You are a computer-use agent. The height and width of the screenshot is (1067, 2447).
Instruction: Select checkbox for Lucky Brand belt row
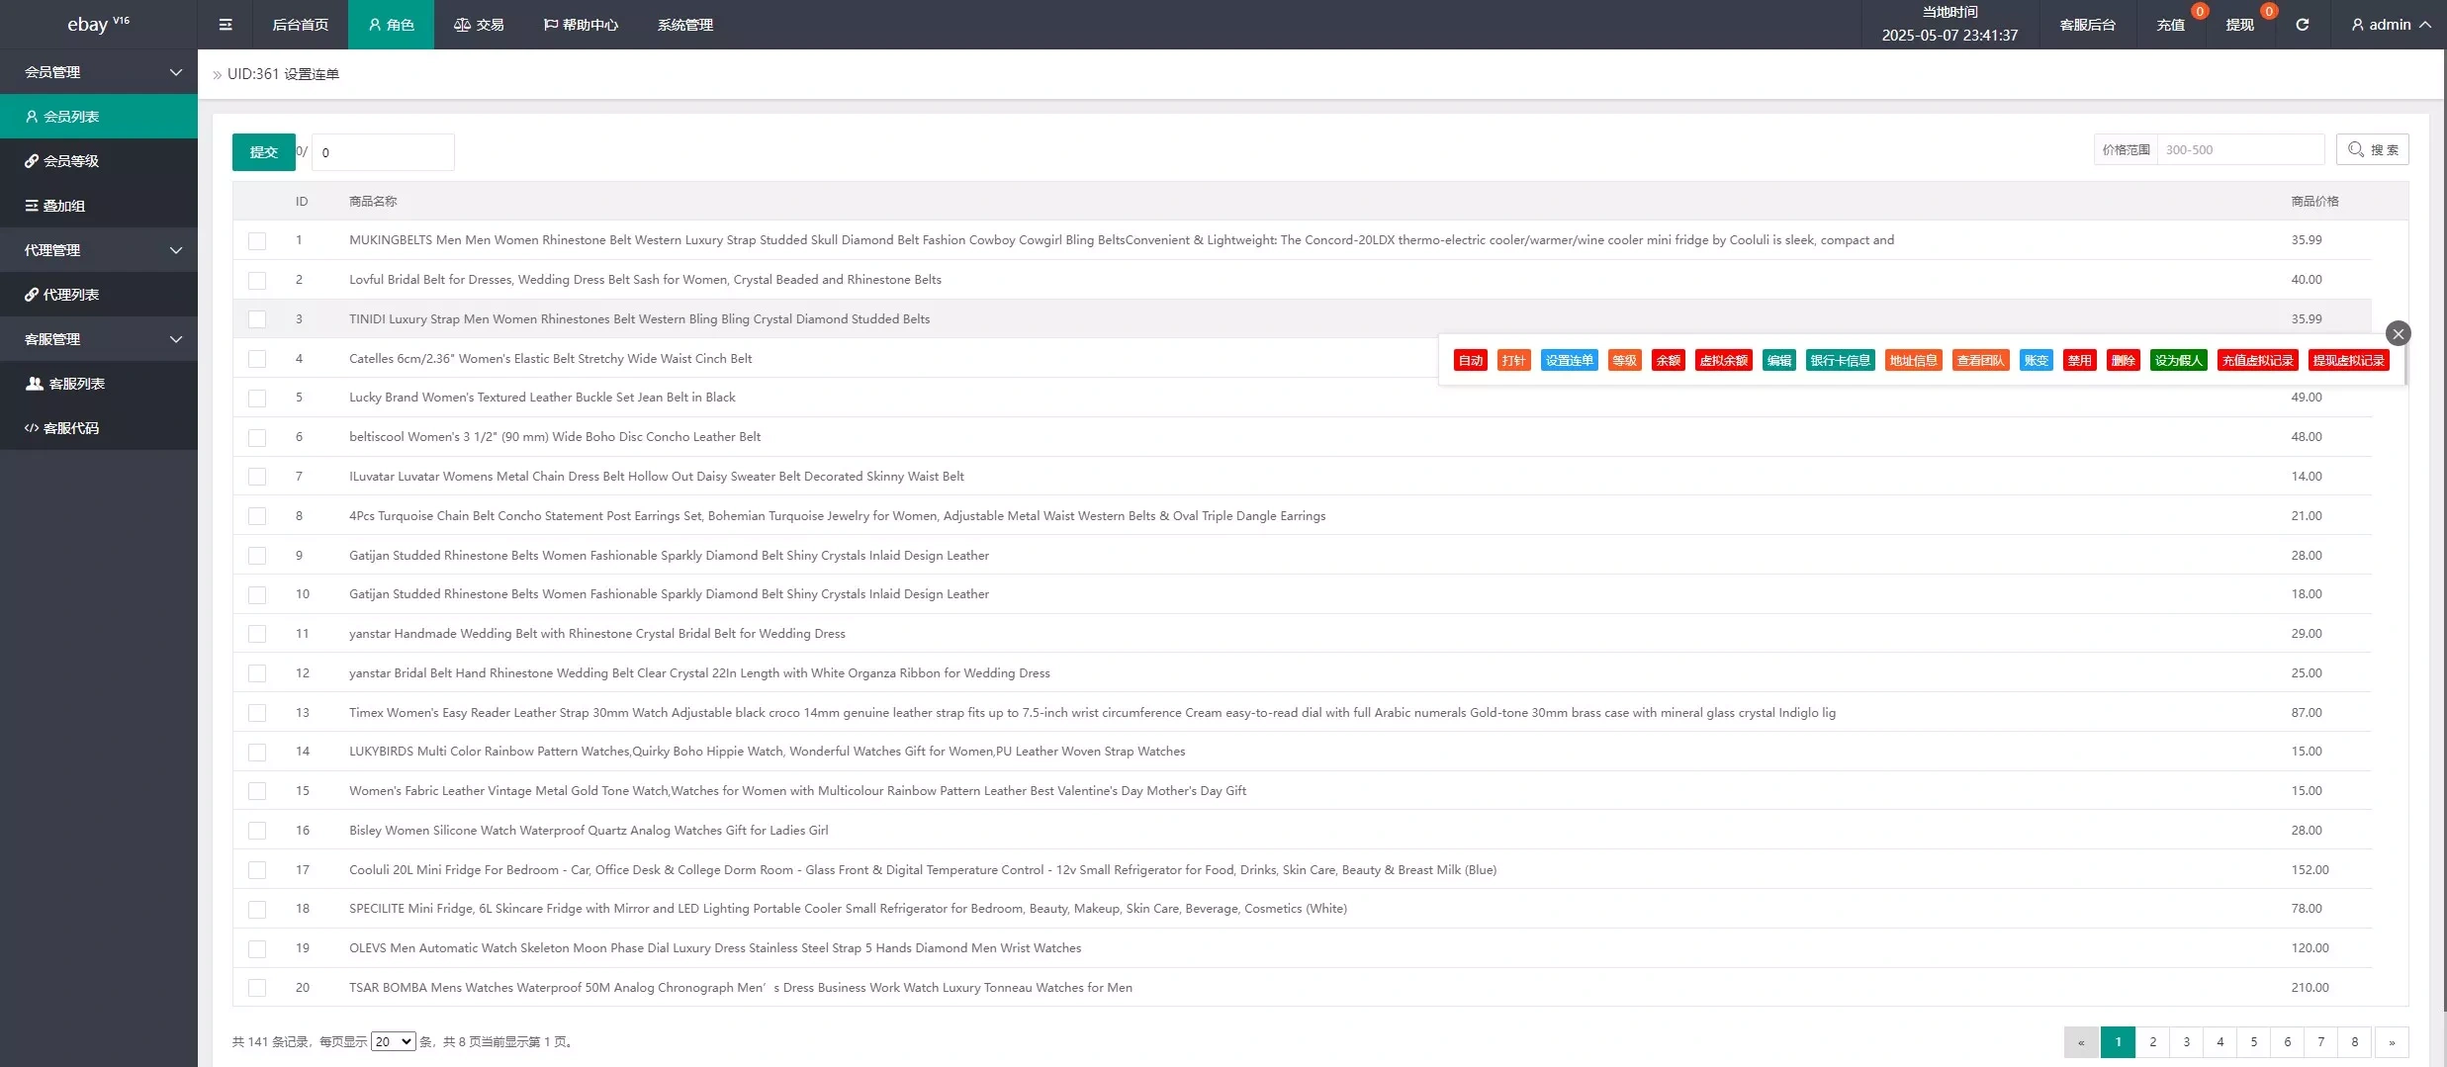pyautogui.click(x=257, y=398)
